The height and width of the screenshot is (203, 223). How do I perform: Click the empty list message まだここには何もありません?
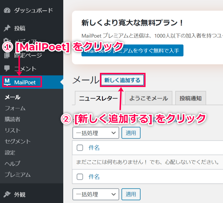coord(148,162)
